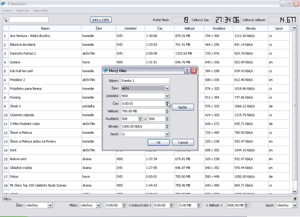This screenshot has width=300, height=217.
Task: Open the Jazyk dropdown in dialog
Action: point(167,134)
